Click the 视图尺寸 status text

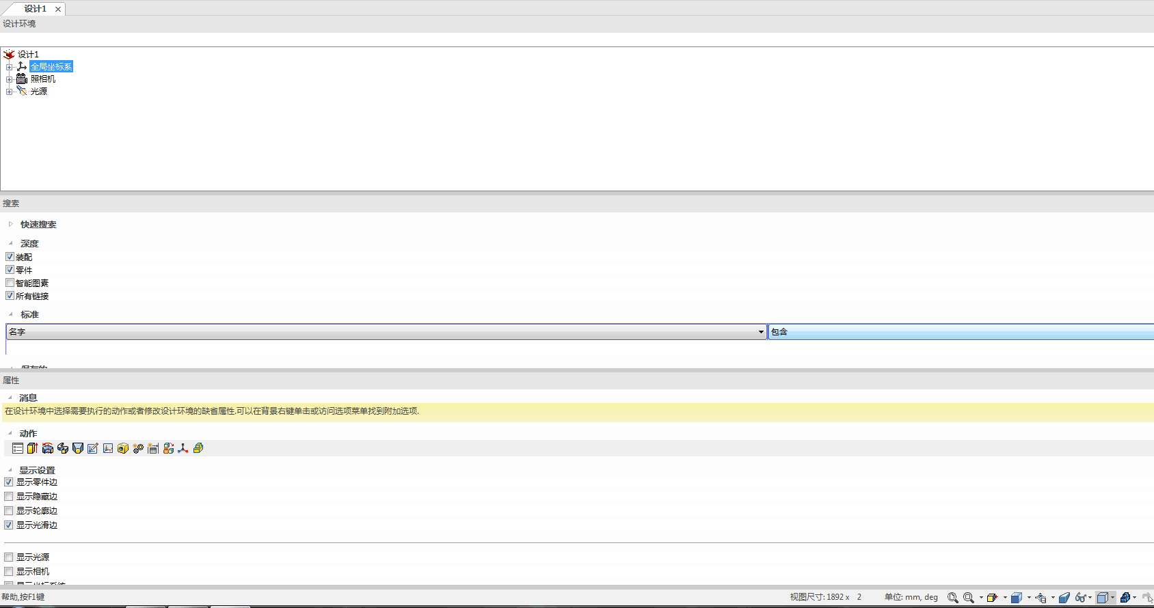[x=826, y=597]
